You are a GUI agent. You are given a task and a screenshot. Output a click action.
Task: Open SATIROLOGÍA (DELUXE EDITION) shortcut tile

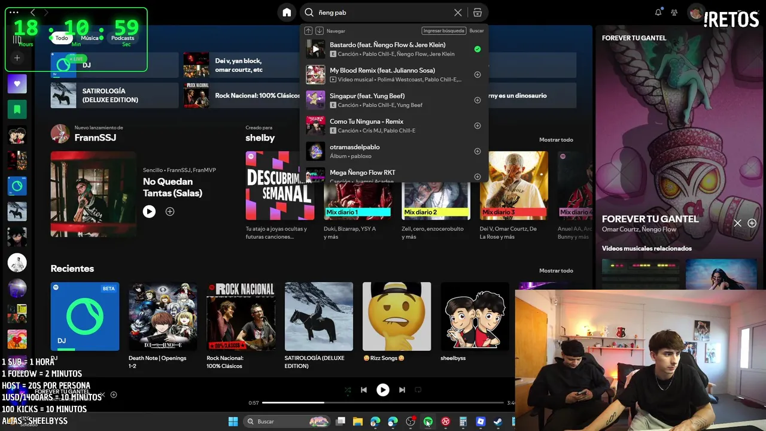click(x=114, y=95)
